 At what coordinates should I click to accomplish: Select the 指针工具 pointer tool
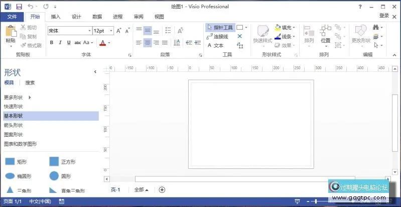point(220,28)
